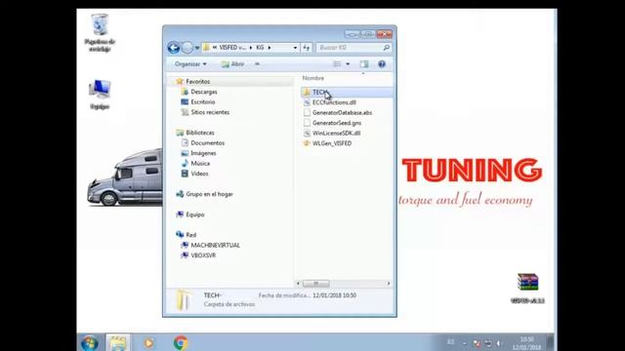Open the volume icon in the system tray
Viewport: 625px width, 351px height.
coord(499,343)
